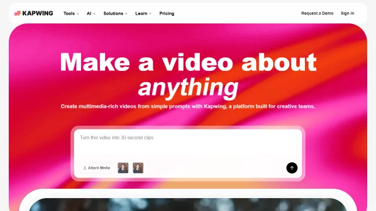The image size is (376, 211).
Task: Click the italic word 'anything'
Action: point(188,88)
